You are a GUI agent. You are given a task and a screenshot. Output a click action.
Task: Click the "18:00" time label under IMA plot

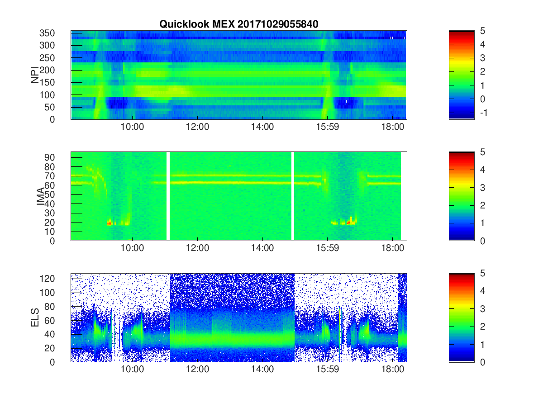393,249
